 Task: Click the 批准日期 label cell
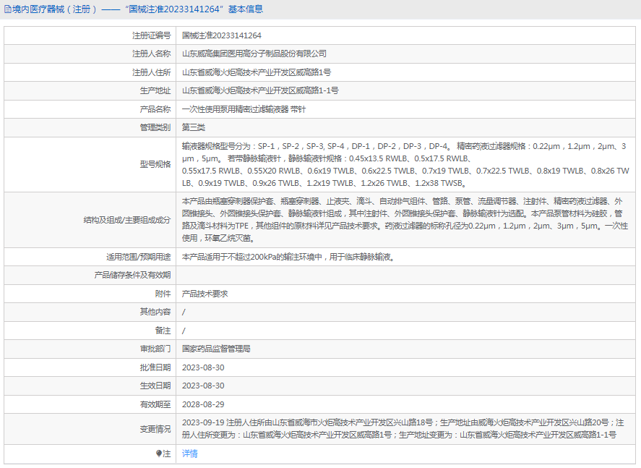click(x=90, y=367)
